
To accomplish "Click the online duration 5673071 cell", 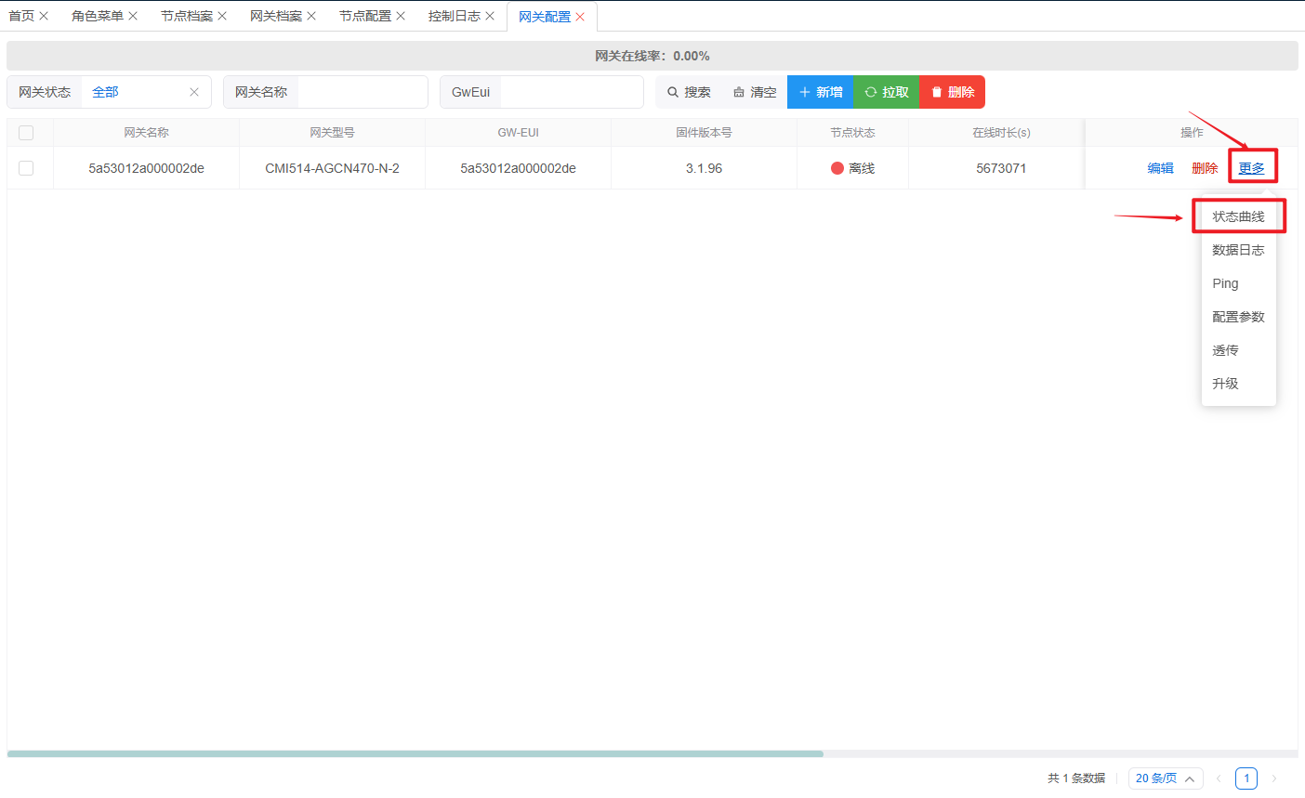I will point(1002,168).
